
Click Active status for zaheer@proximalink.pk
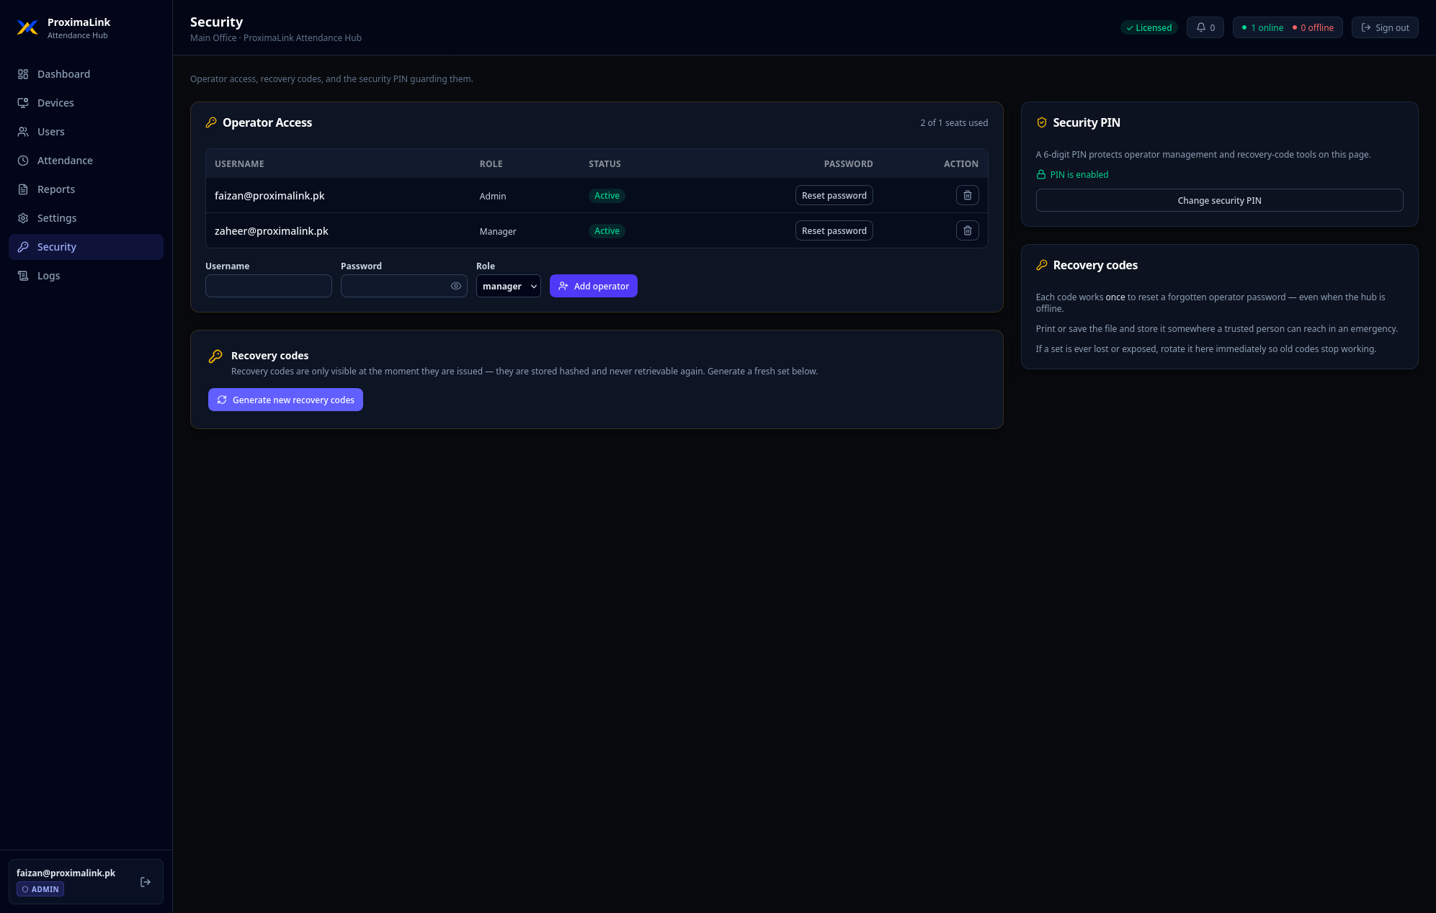point(607,231)
